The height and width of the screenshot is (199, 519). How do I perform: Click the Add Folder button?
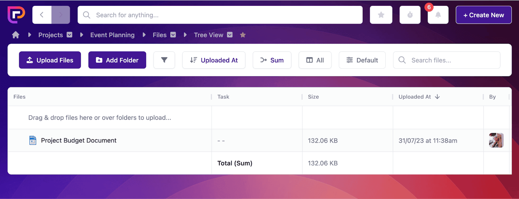click(x=117, y=60)
